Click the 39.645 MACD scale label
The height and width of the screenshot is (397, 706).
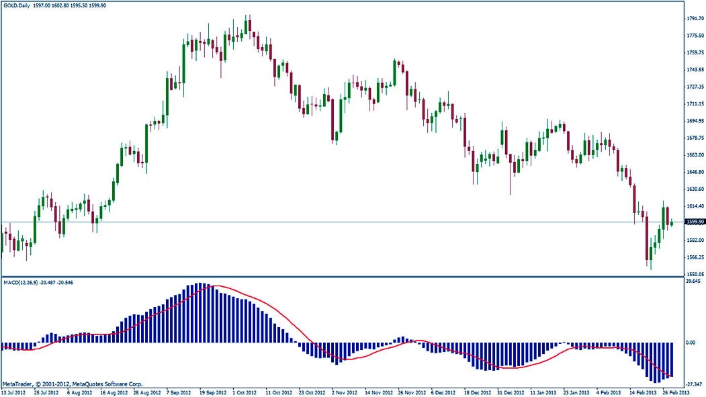point(693,282)
